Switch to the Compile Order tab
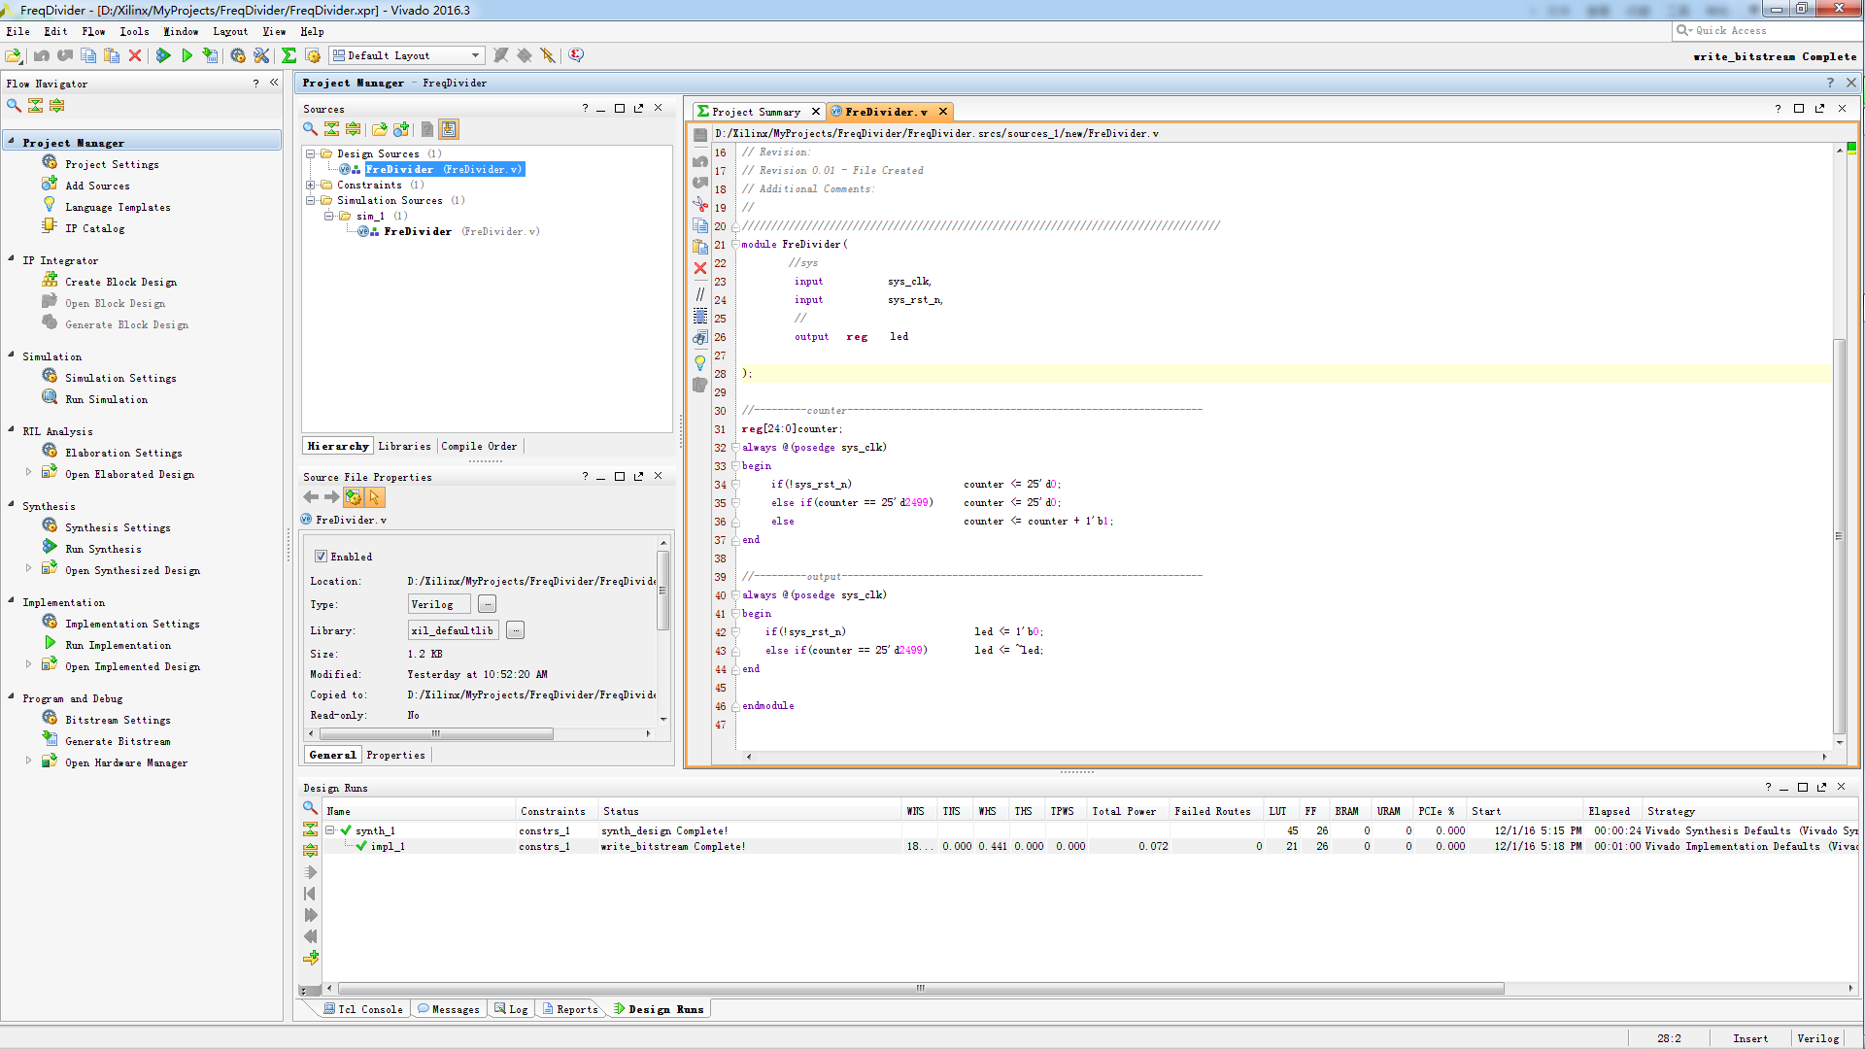The image size is (1865, 1049). pos(479,446)
